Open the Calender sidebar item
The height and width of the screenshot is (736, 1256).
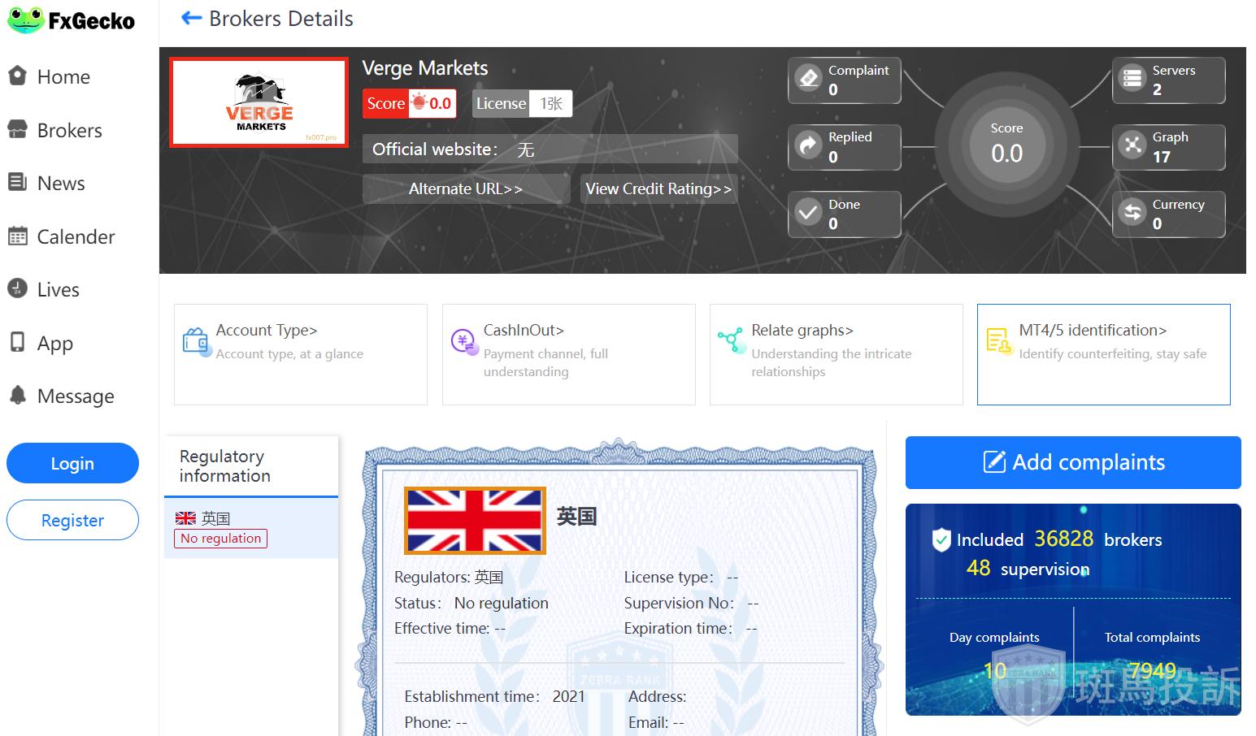[75, 237]
